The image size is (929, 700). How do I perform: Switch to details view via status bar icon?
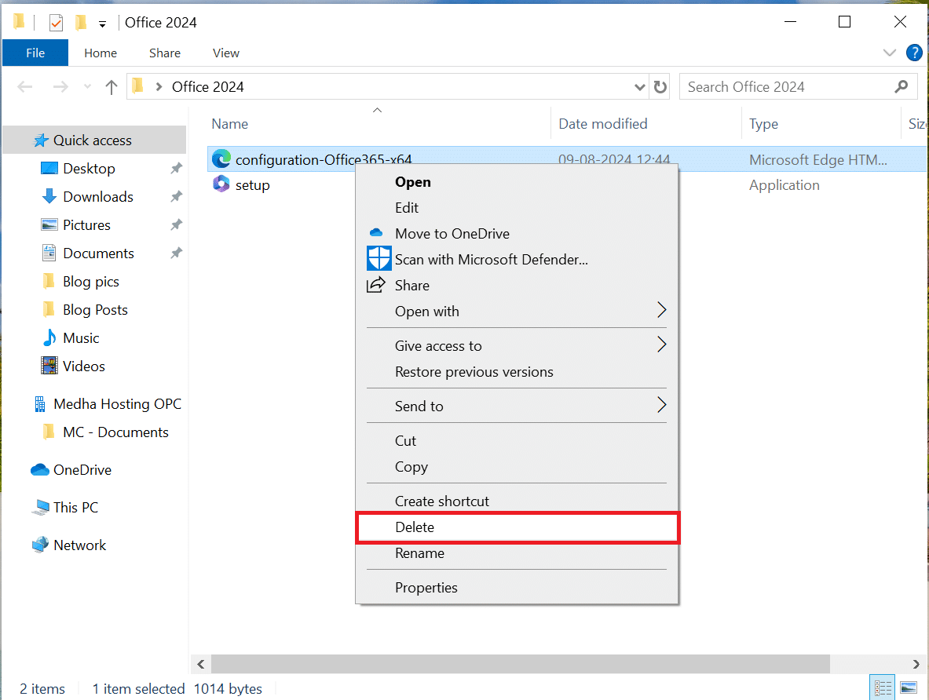pos(882,687)
